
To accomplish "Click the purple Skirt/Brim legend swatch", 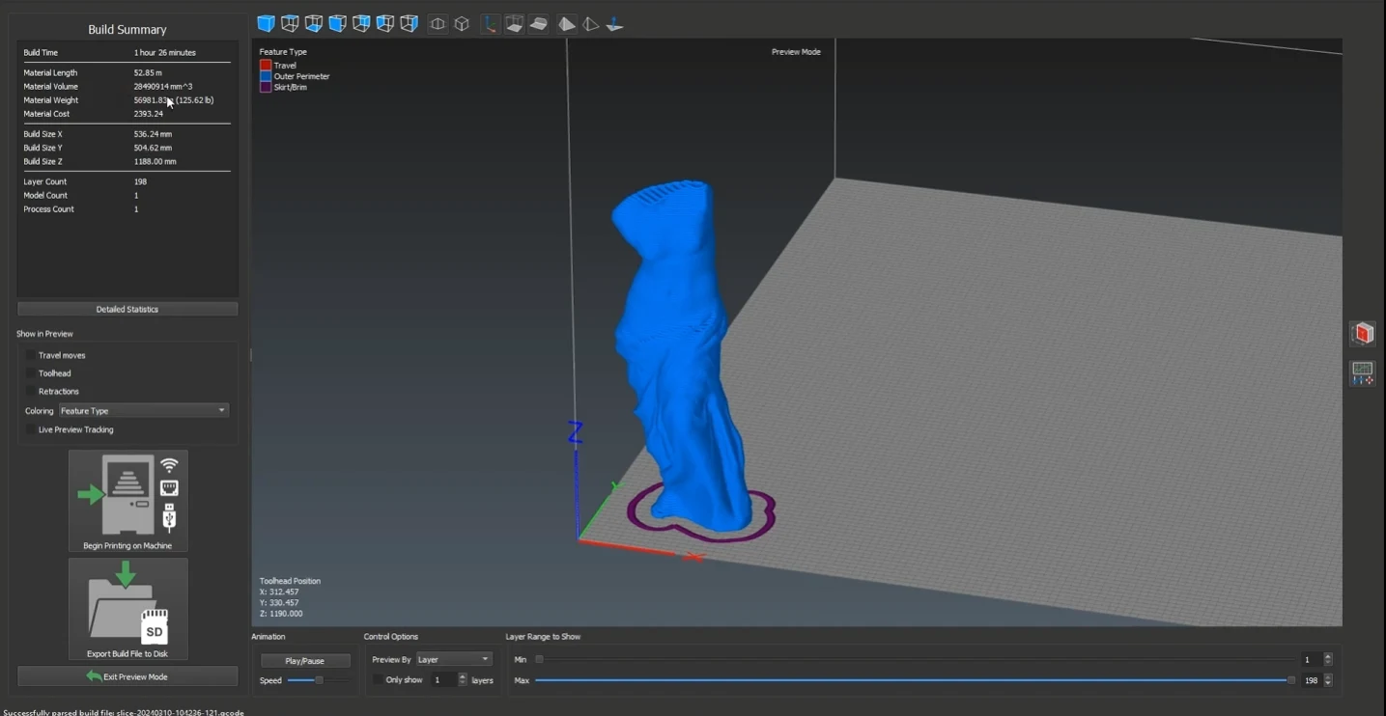I will pos(266,88).
